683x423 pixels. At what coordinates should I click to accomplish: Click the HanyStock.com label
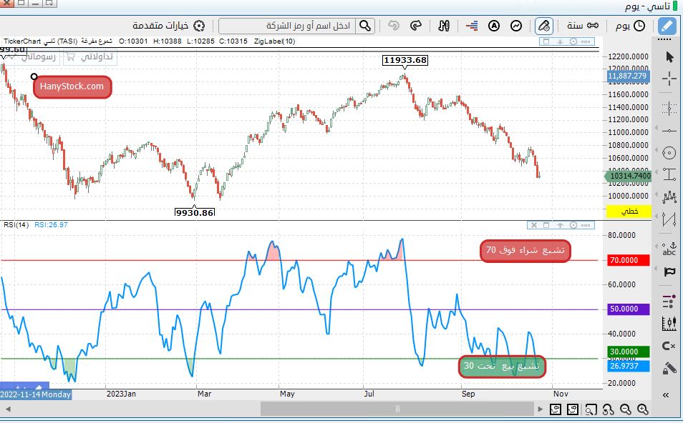72,87
